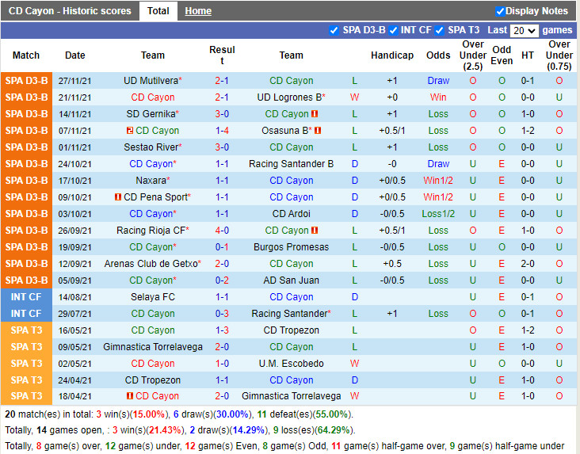Viewport: 580px width, 454px height.
Task: Click the 64.29% loss percentage summary
Action: pyautogui.click(x=333, y=430)
